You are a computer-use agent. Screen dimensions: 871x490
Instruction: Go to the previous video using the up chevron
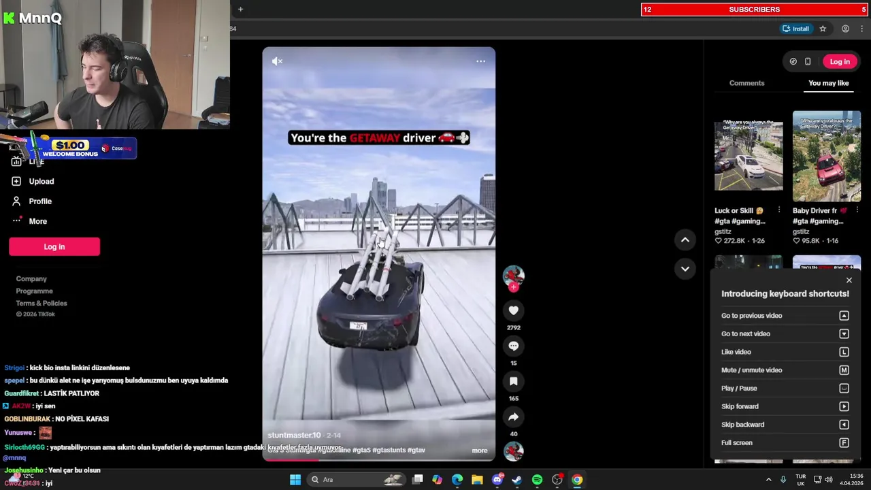click(685, 240)
